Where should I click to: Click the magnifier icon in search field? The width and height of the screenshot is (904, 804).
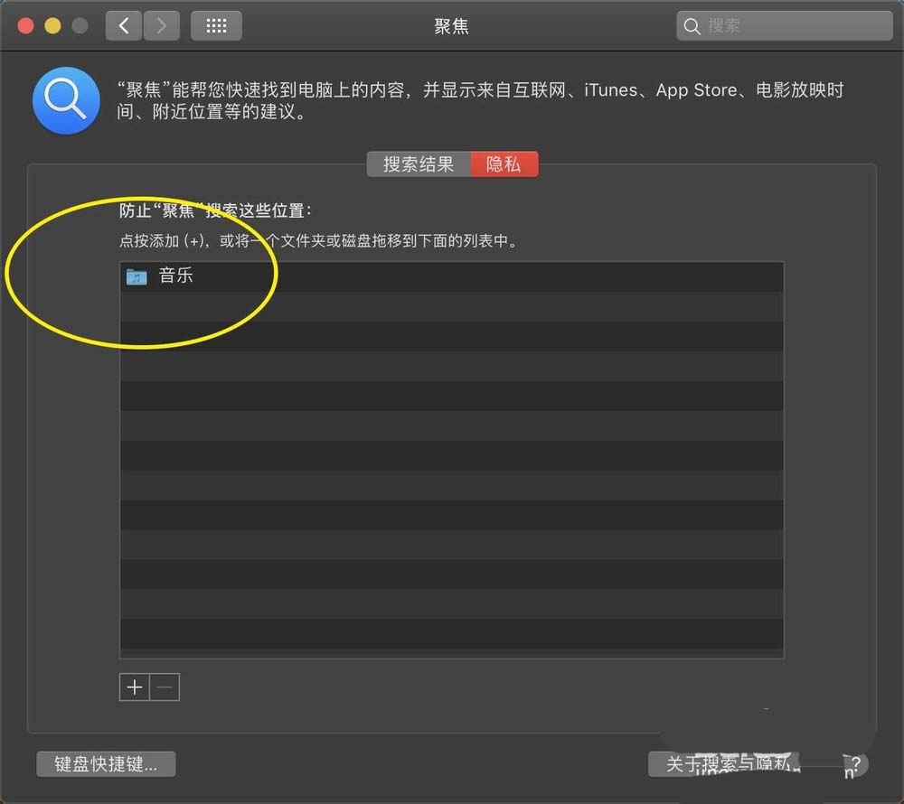[692, 26]
